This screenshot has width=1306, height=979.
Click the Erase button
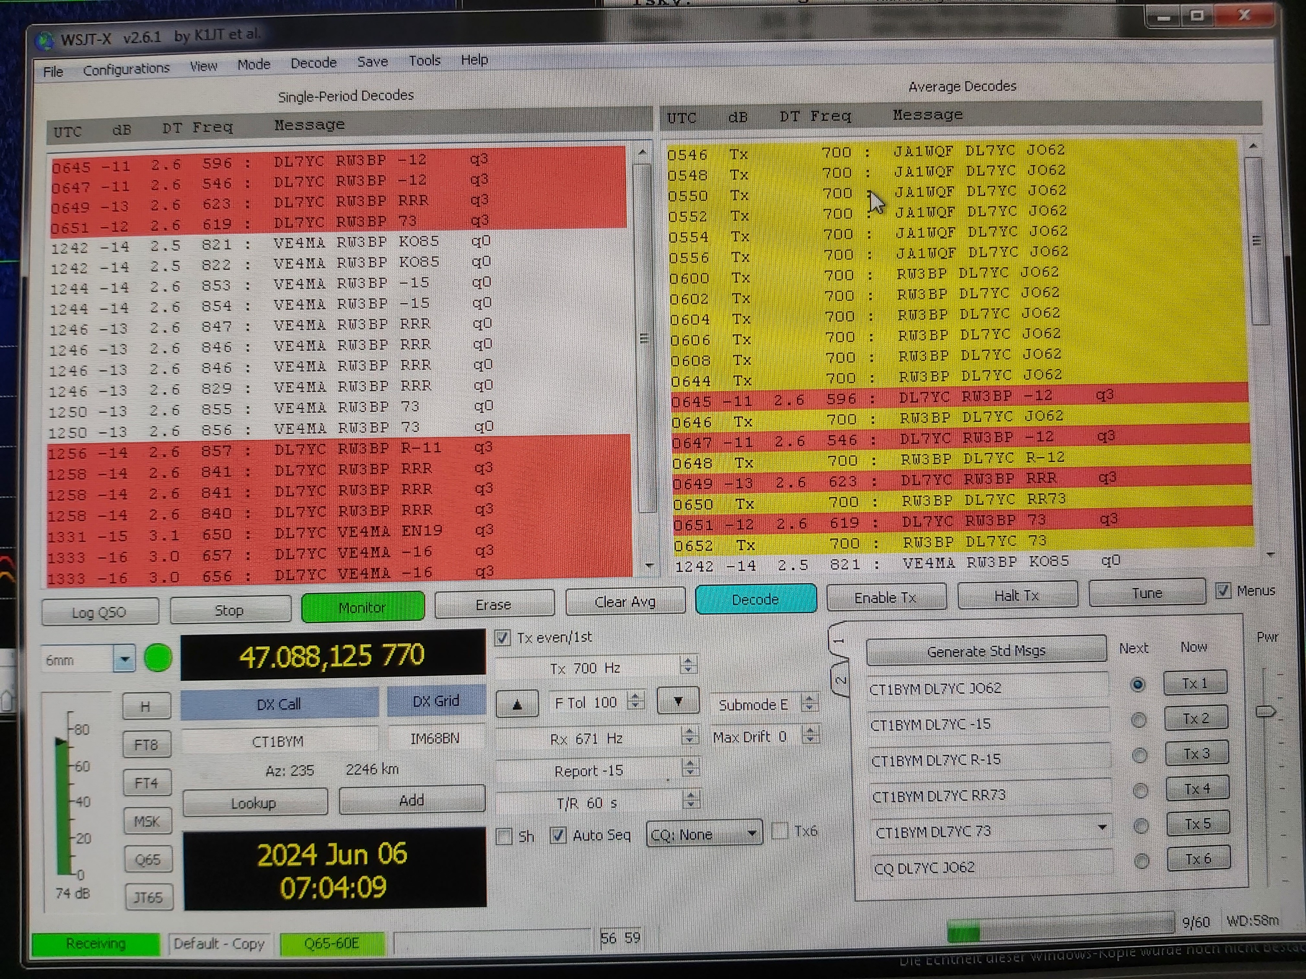click(x=494, y=604)
